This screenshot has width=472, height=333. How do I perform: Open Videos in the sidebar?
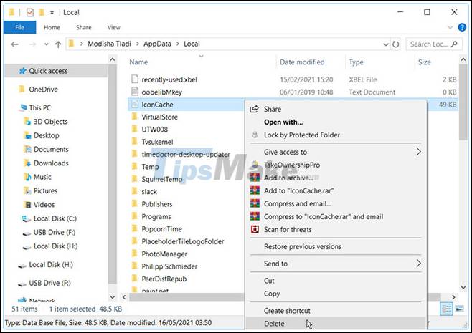point(44,204)
